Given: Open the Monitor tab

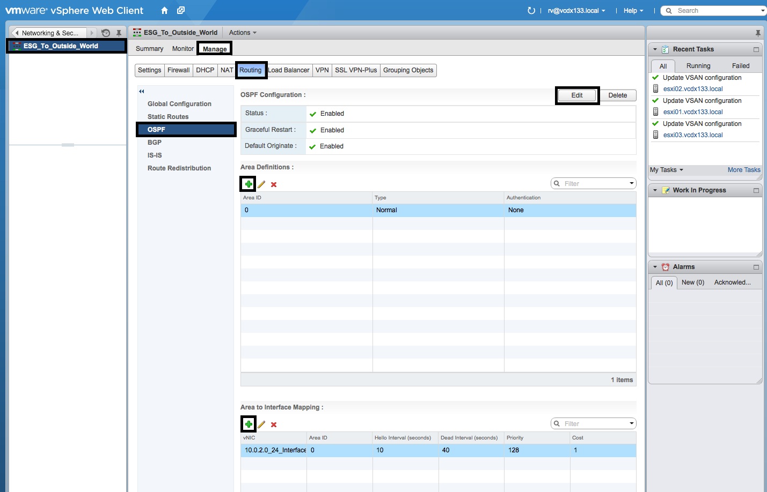Looking at the screenshot, I should 182,49.
